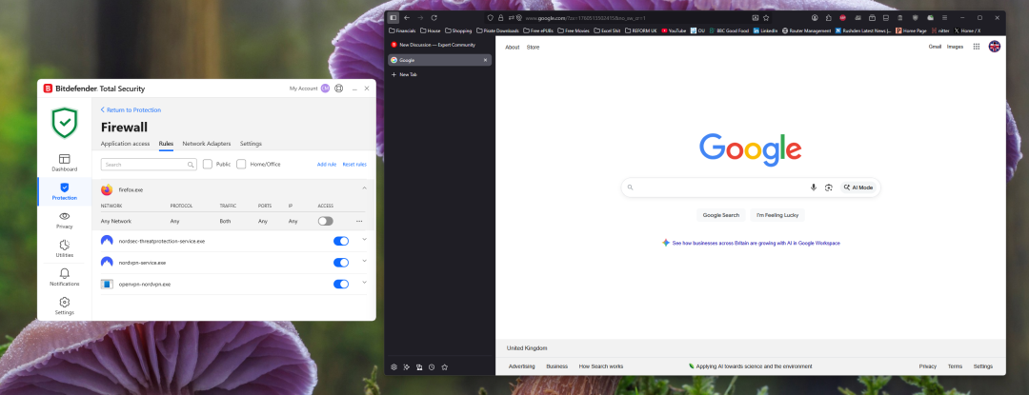The image size is (1029, 395).
Task: Open Firefox sidebar history clock icon
Action: point(432,366)
